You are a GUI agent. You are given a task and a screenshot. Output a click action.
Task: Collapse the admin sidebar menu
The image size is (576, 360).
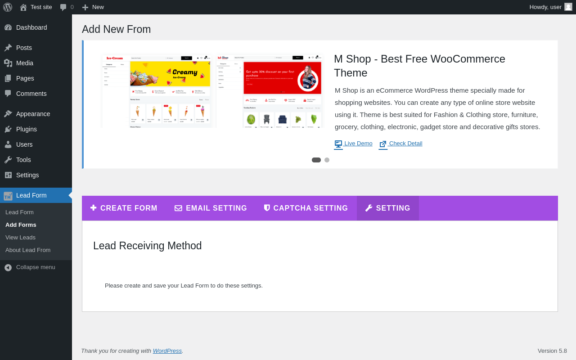[36, 267]
